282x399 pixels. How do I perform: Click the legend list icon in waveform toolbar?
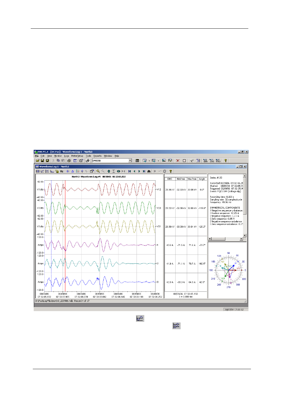click(77, 171)
